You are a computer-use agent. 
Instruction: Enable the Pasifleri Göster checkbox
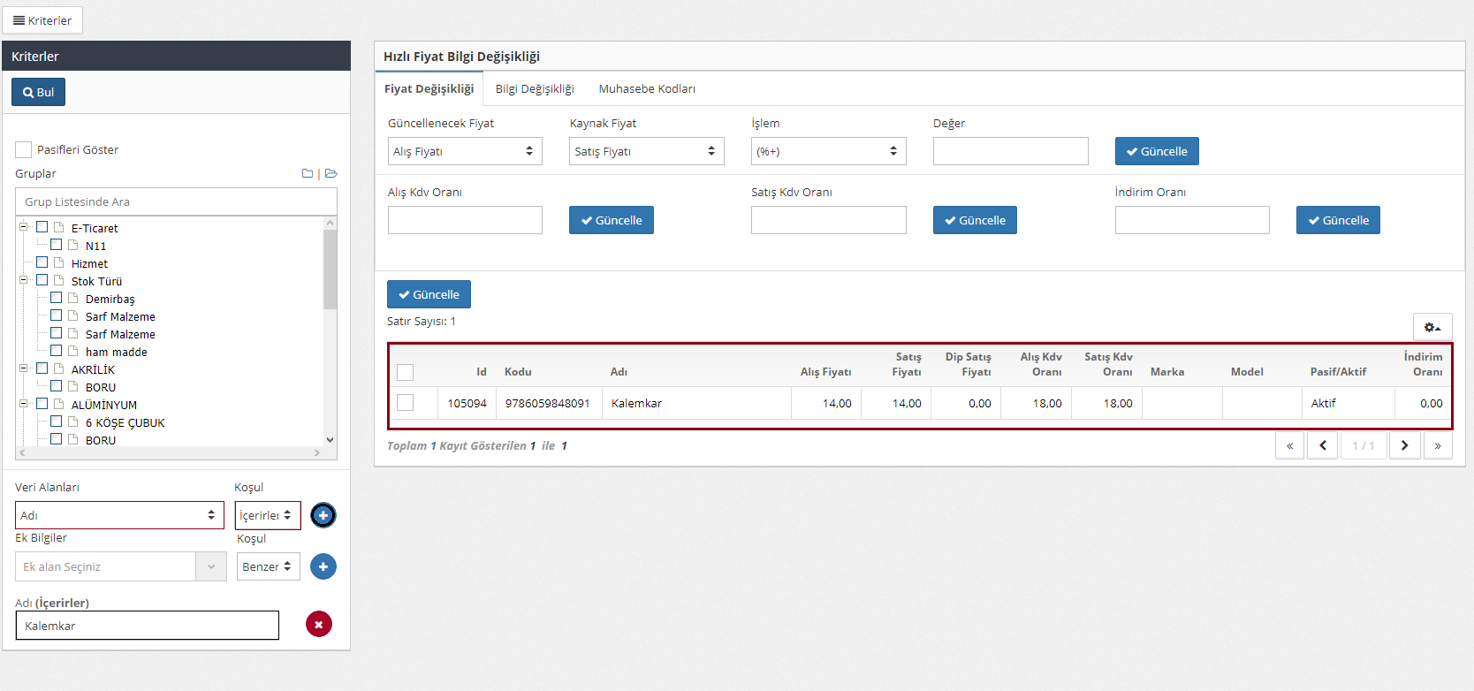(24, 149)
